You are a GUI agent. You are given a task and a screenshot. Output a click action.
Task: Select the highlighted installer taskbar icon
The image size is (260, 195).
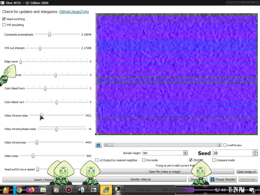[x=106, y=190]
